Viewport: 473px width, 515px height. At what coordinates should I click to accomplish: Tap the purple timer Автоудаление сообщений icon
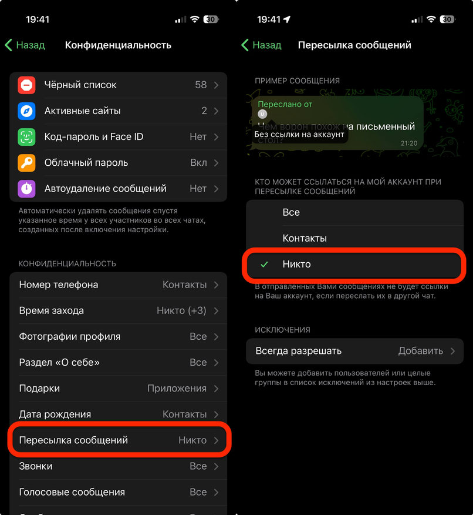[x=26, y=189]
